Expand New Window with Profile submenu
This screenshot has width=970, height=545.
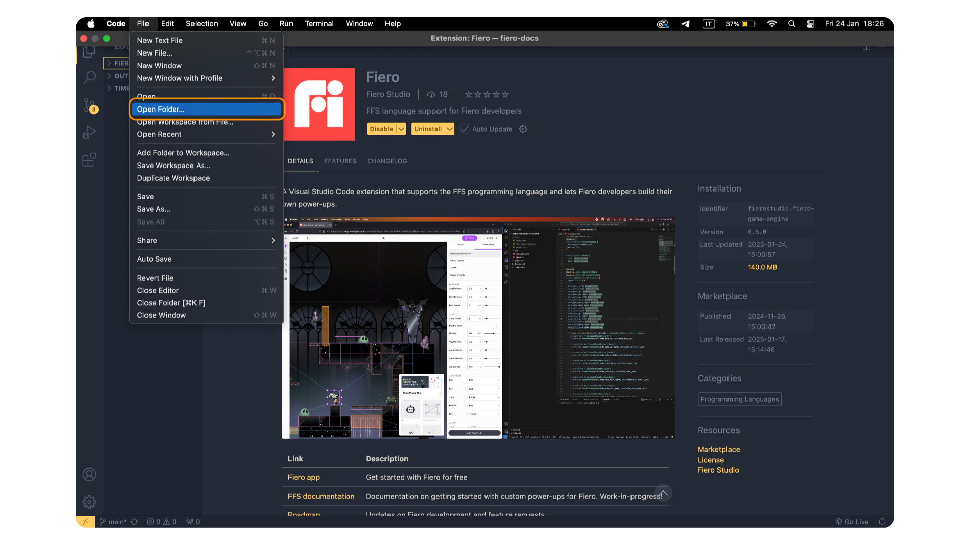tap(206, 78)
